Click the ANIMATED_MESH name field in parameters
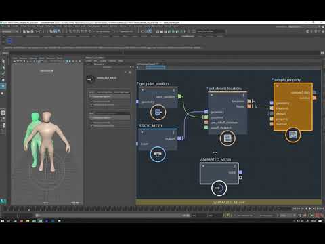This screenshot has width=325, height=244. [106, 78]
